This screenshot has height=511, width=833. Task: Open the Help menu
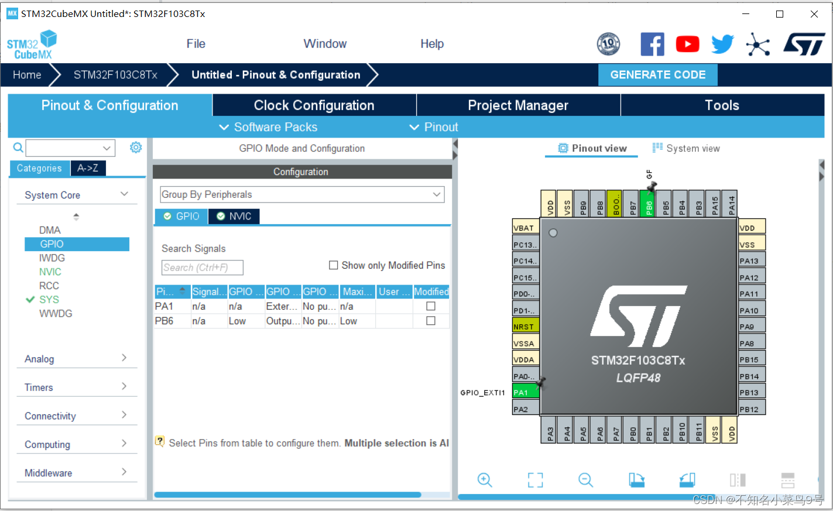tap(432, 44)
